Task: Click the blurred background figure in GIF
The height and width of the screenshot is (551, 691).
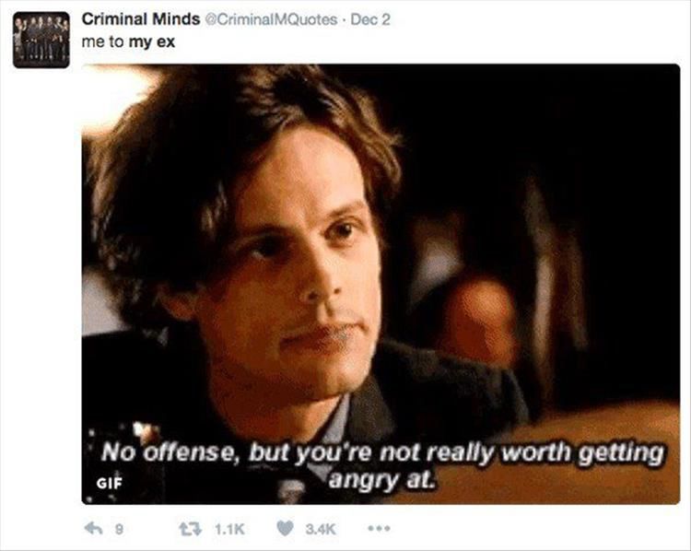Action: (478, 317)
